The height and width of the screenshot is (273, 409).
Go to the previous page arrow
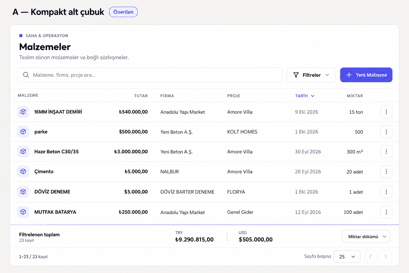(370, 256)
